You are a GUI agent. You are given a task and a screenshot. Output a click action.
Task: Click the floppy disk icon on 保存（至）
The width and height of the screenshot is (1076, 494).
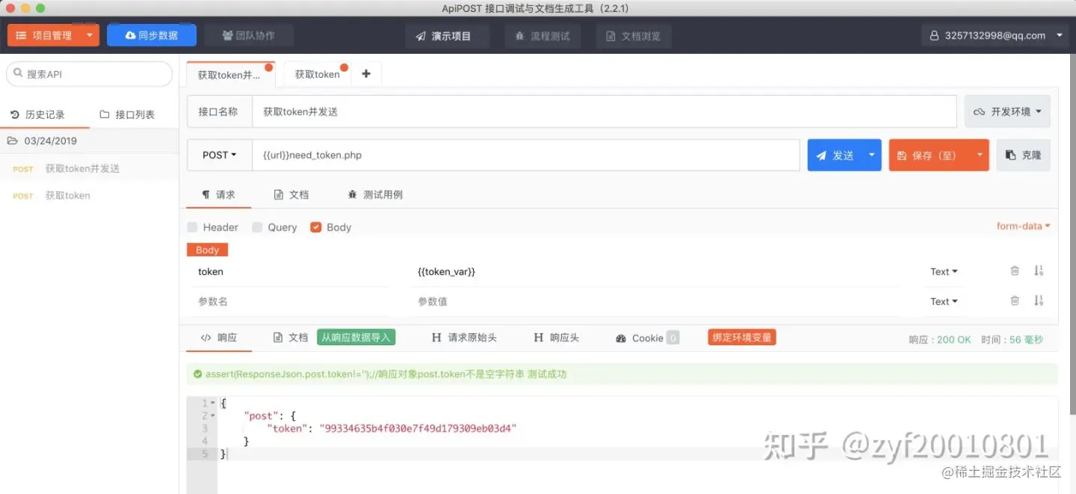[902, 155]
